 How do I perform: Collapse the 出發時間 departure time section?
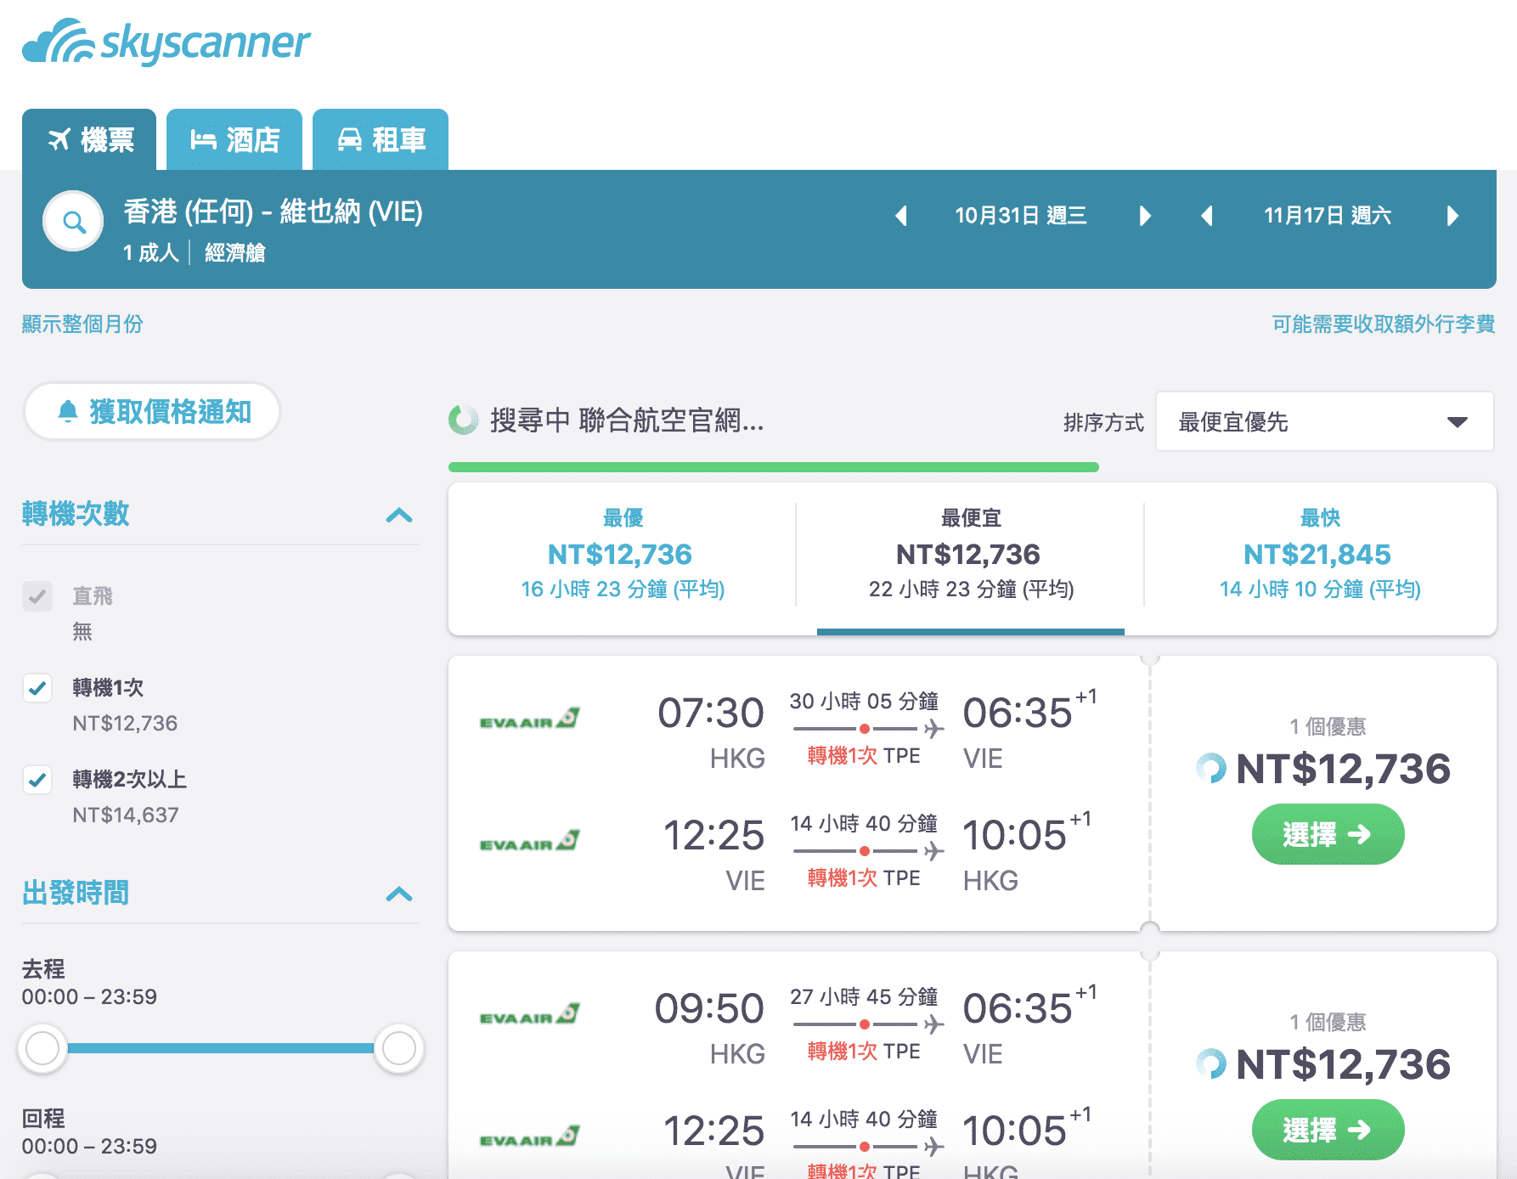click(398, 894)
